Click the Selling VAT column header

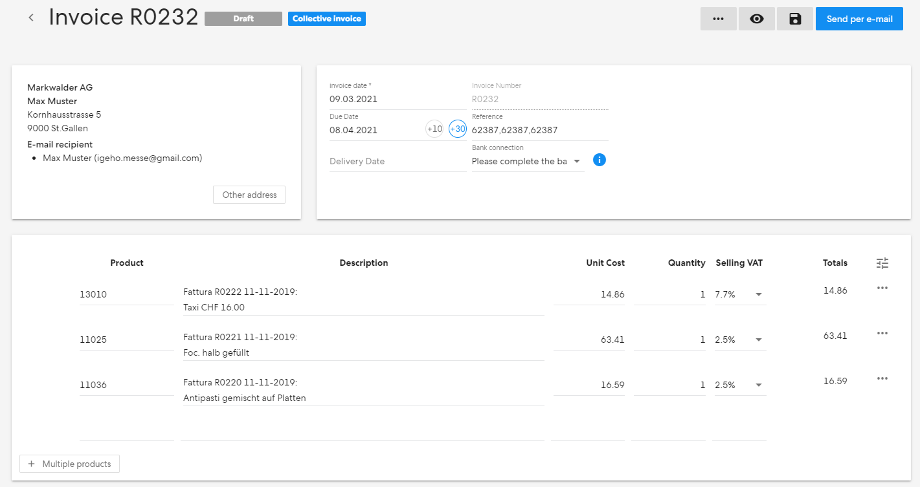click(739, 263)
